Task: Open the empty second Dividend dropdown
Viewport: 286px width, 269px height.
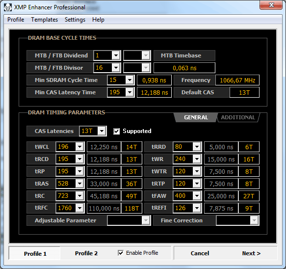Action: coord(146,55)
